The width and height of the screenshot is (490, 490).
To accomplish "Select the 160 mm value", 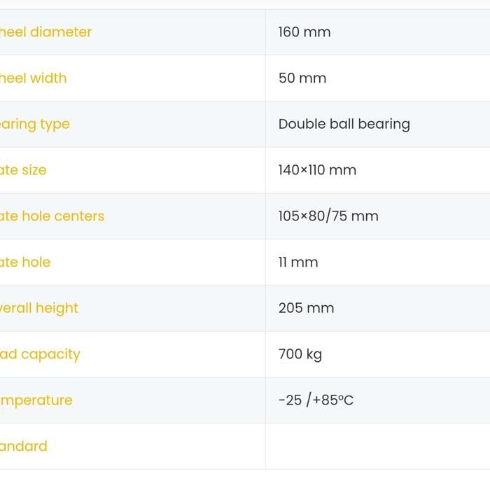I will click(304, 32).
